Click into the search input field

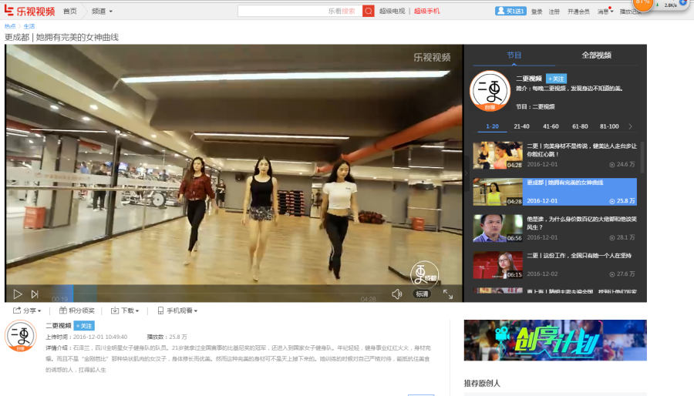click(300, 11)
